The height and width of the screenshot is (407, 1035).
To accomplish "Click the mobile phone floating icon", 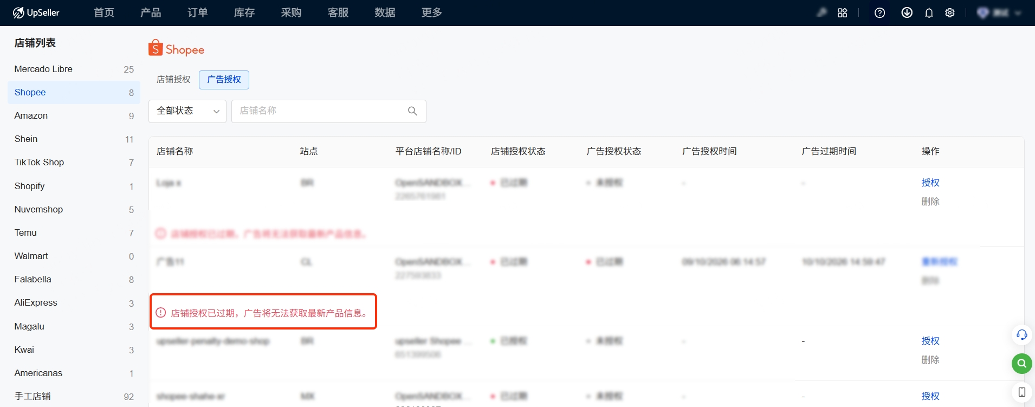I will 1021,392.
